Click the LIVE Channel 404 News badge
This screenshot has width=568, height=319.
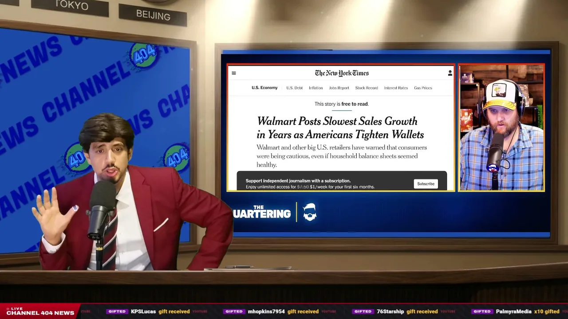pos(39,311)
